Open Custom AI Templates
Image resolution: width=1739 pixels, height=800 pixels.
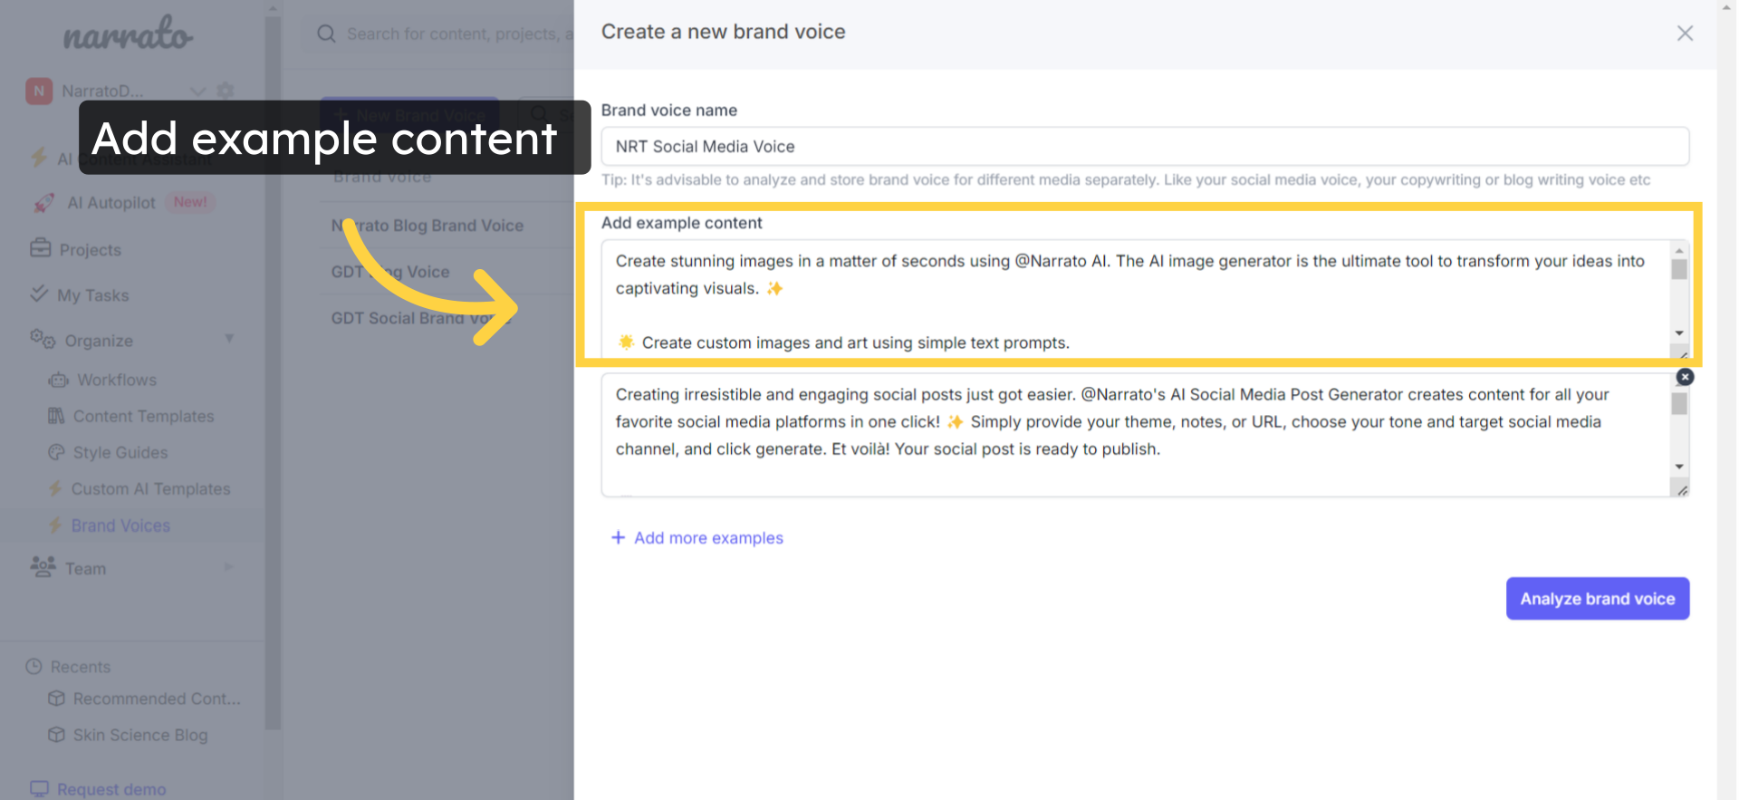[150, 488]
